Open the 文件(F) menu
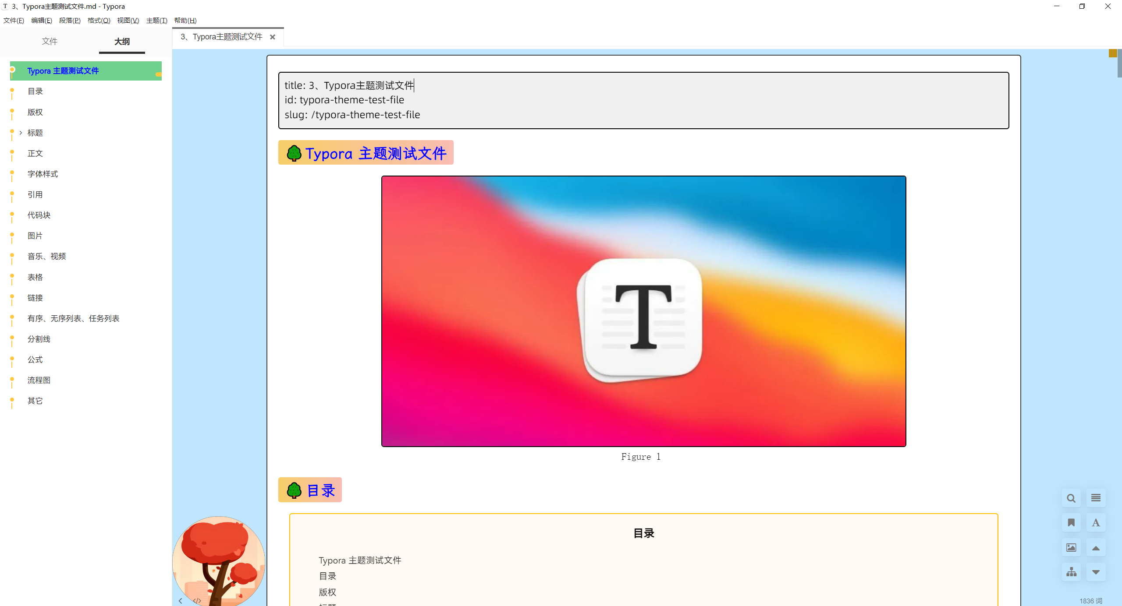This screenshot has width=1122, height=606. click(14, 21)
